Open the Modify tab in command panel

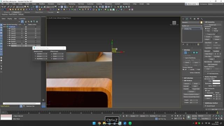coord(187,19)
